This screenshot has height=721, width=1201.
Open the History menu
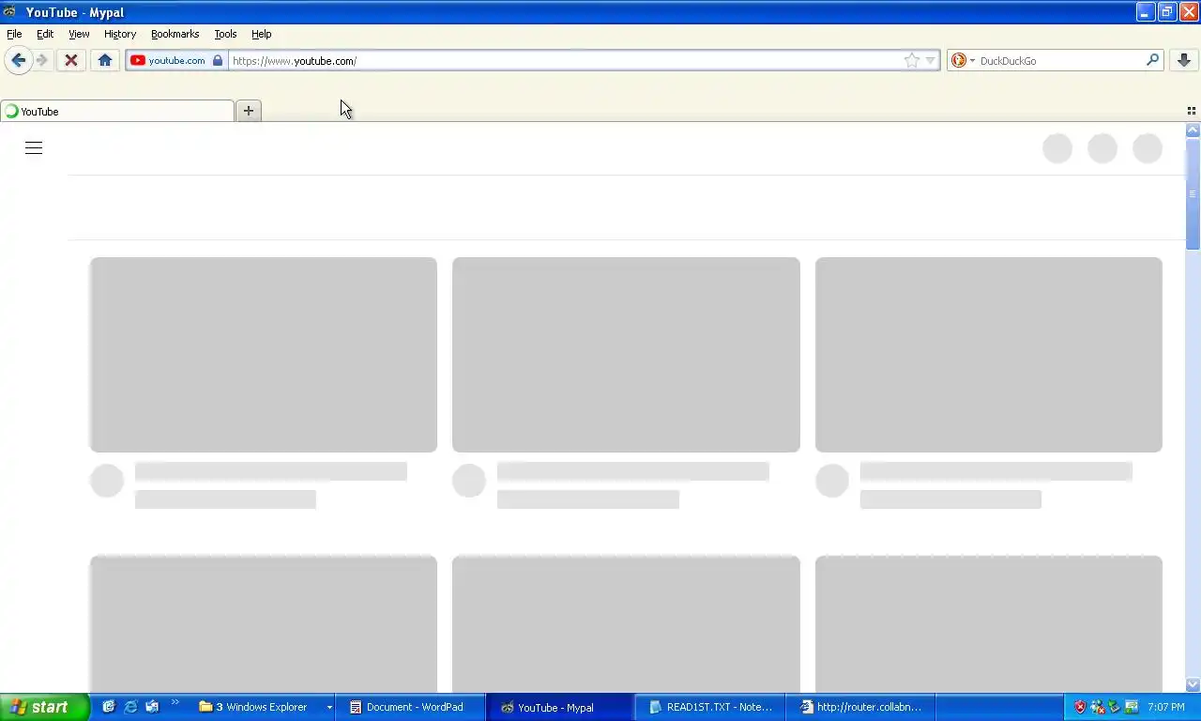pos(120,34)
